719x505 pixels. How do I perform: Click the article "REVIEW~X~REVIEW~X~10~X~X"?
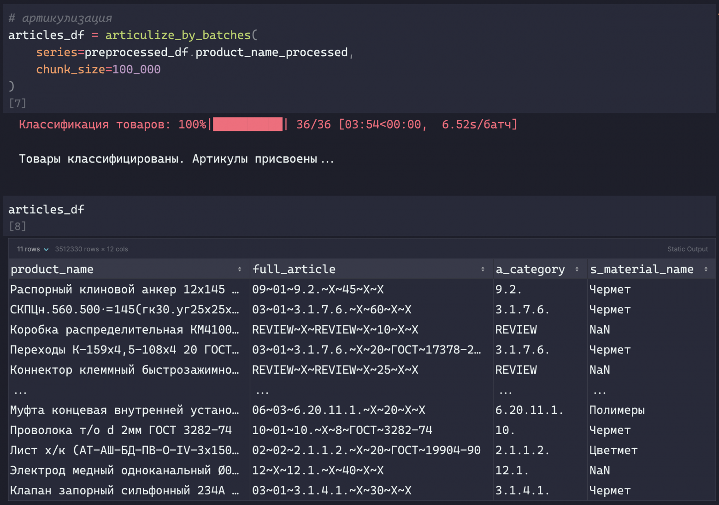pos(335,330)
